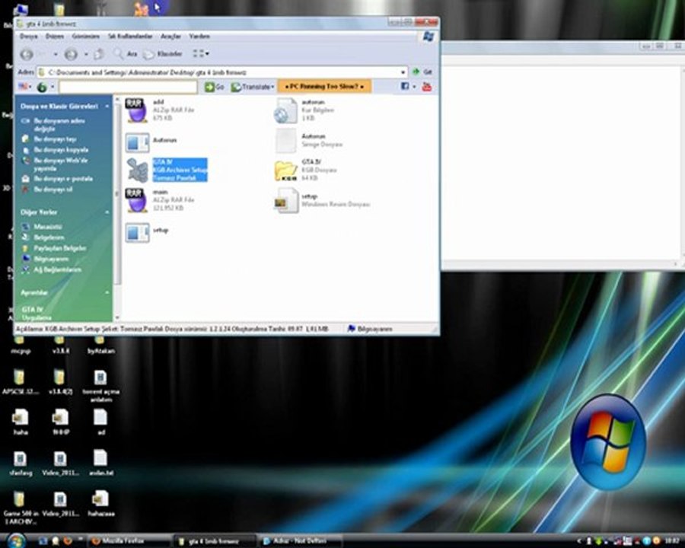Open Paylaşılan Belgeler in side panel
The height and width of the screenshot is (548, 685).
click(x=60, y=248)
